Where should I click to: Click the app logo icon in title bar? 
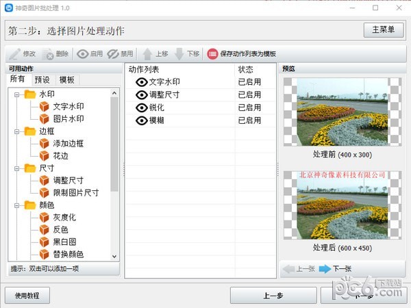tap(9, 8)
